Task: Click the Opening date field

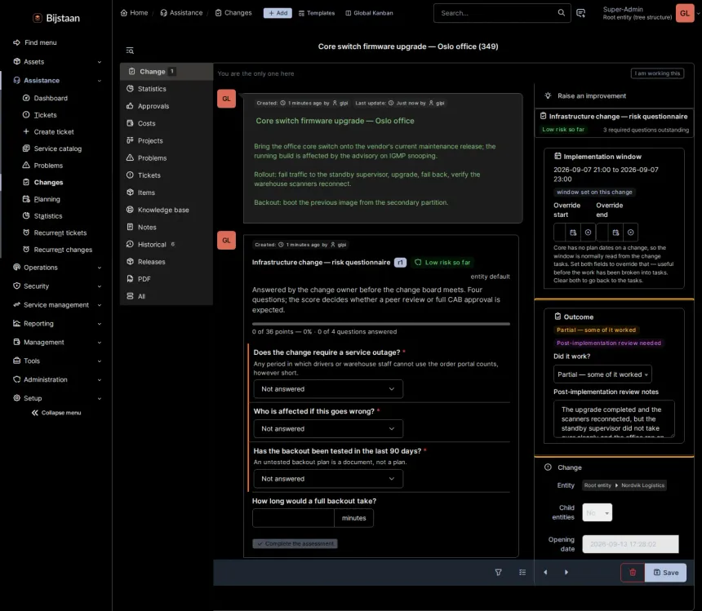Action: tap(630, 544)
